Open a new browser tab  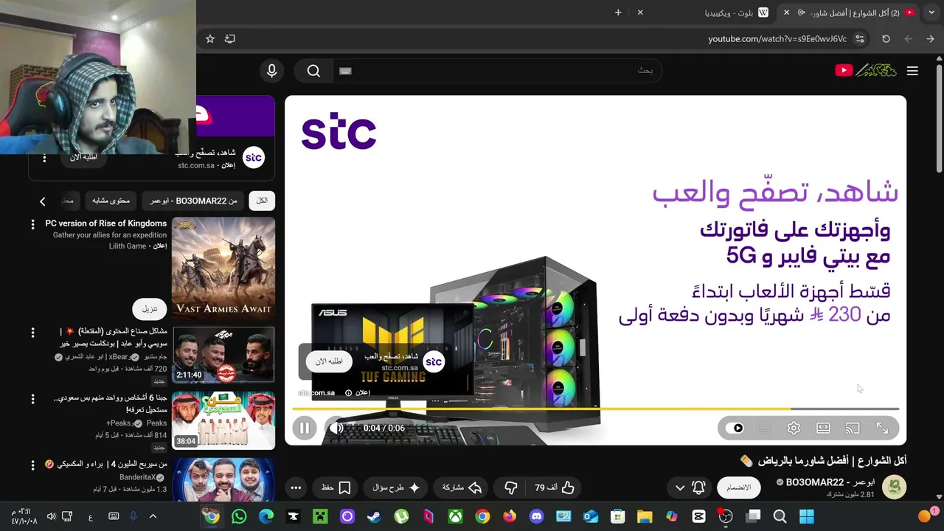point(618,13)
